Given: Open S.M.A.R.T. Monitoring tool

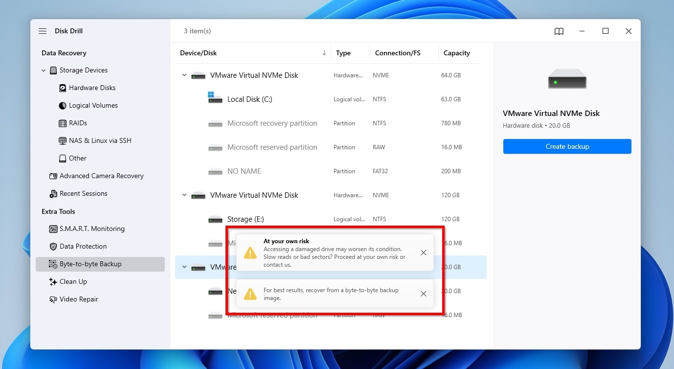Looking at the screenshot, I should (x=92, y=229).
